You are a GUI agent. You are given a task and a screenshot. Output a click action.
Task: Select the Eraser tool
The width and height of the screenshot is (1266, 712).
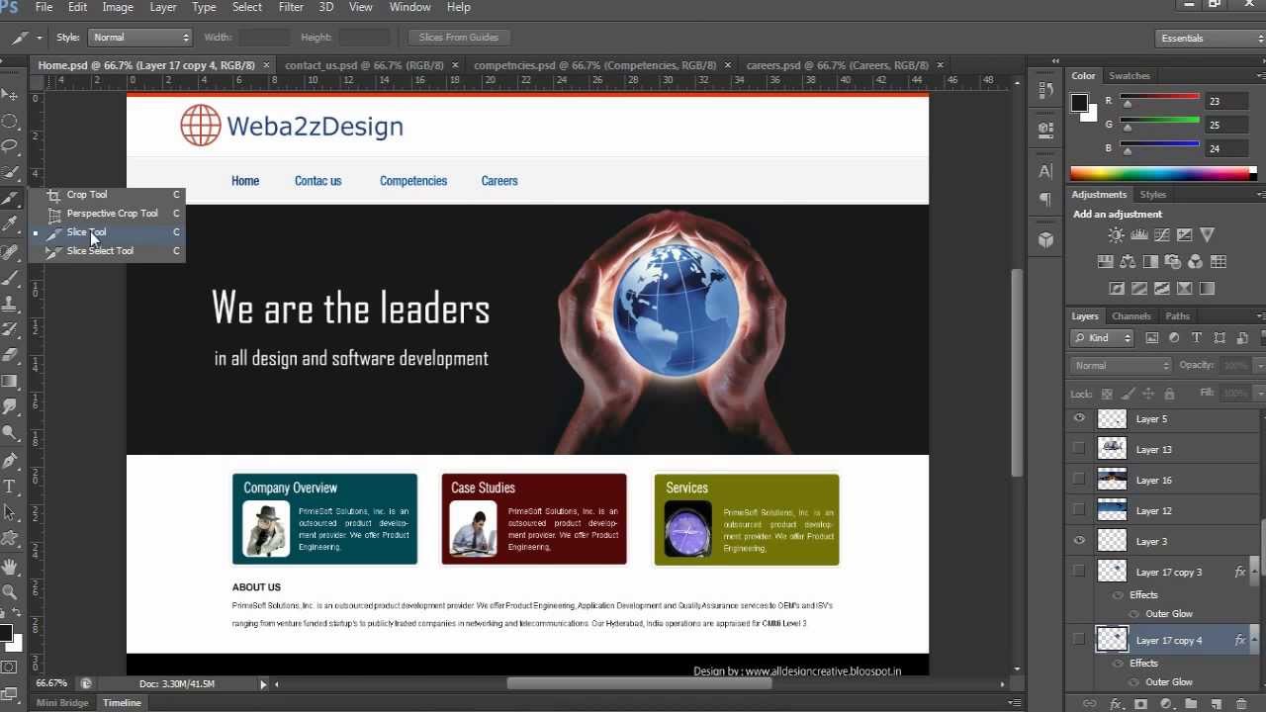click(10, 355)
